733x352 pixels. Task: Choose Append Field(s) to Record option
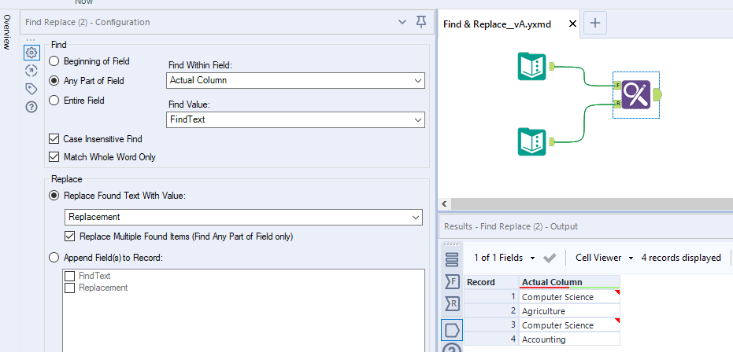[x=54, y=257]
